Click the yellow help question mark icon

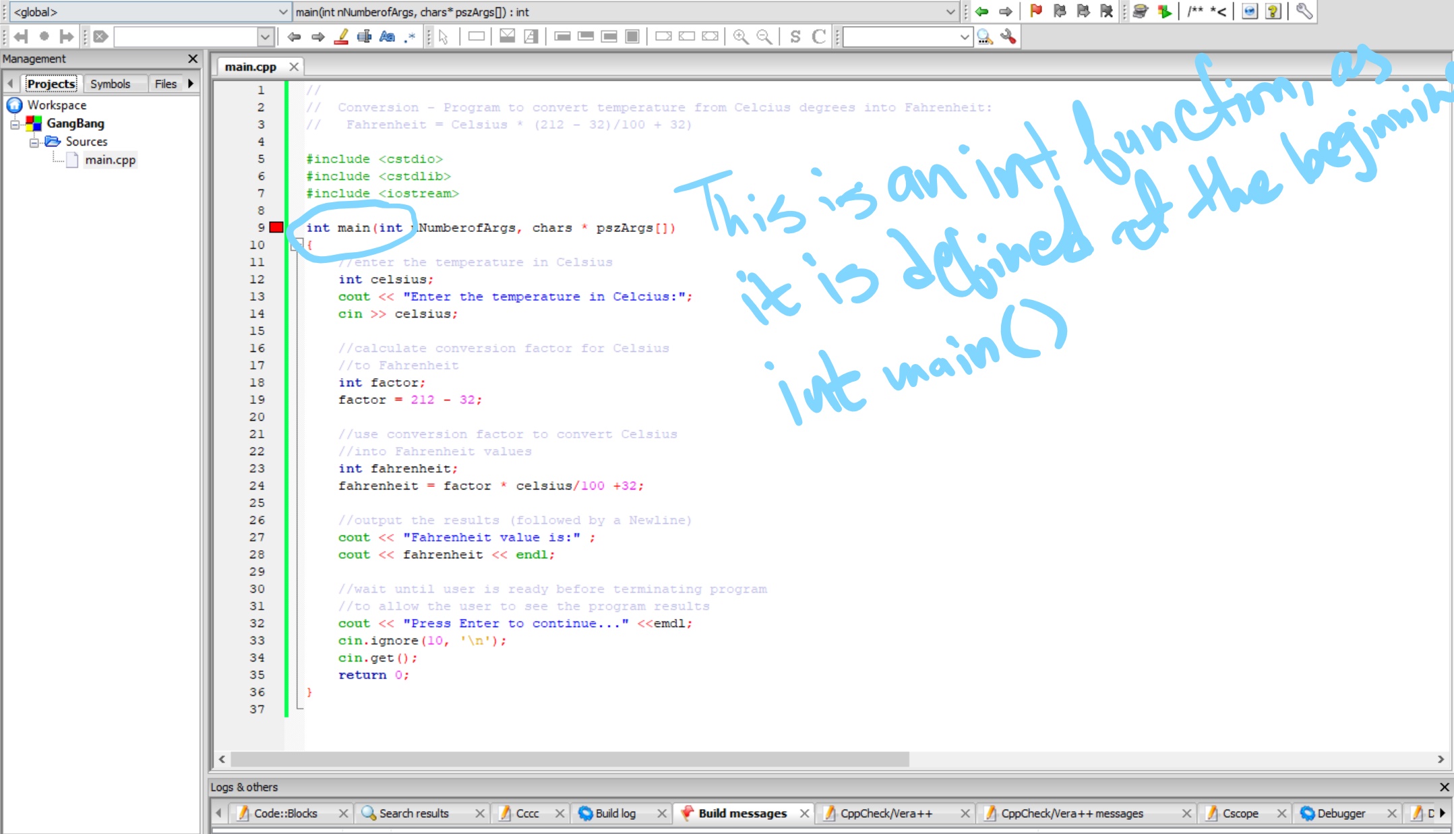tap(1273, 11)
